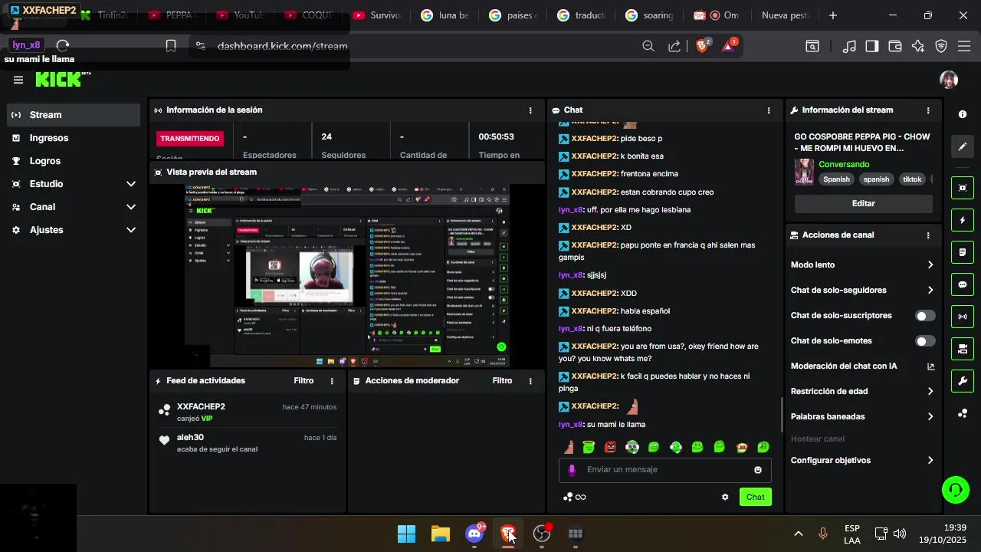Open Modo lento options chevron
This screenshot has height=552, width=981.
[930, 265]
